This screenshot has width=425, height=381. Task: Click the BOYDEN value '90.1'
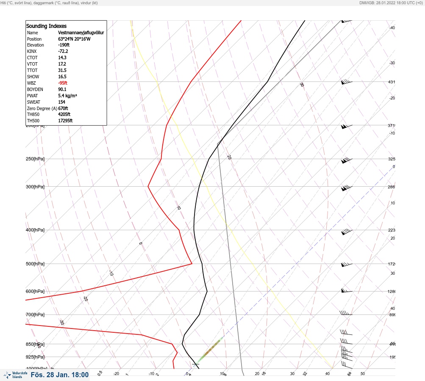coord(62,89)
